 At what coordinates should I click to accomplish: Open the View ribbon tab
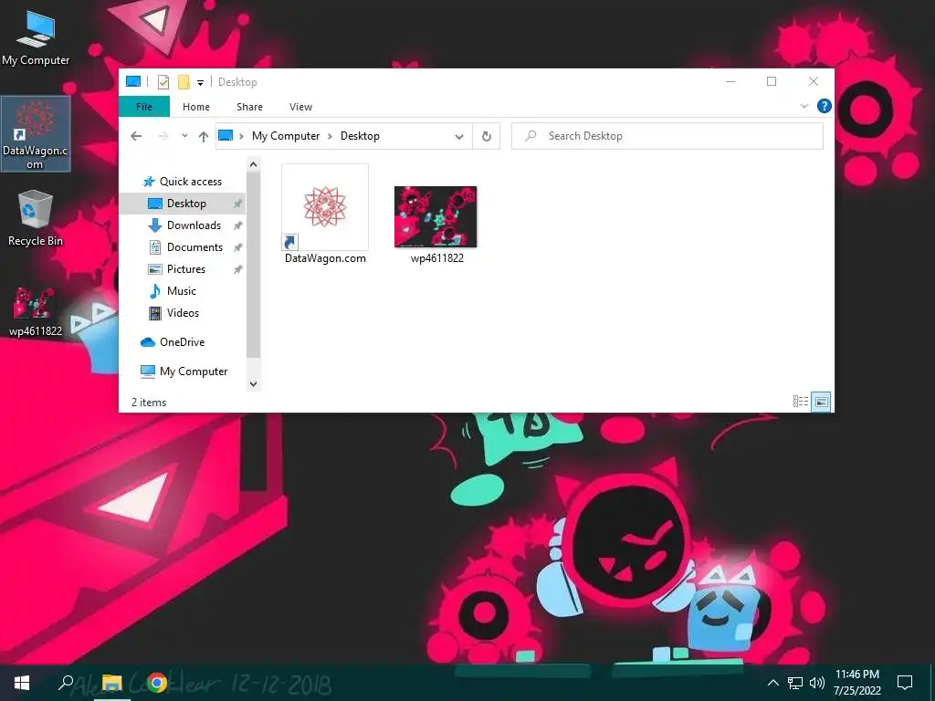300,107
